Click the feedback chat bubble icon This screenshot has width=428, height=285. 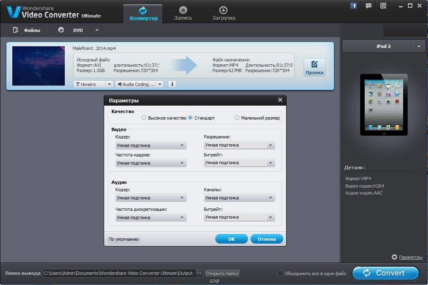pos(369,6)
